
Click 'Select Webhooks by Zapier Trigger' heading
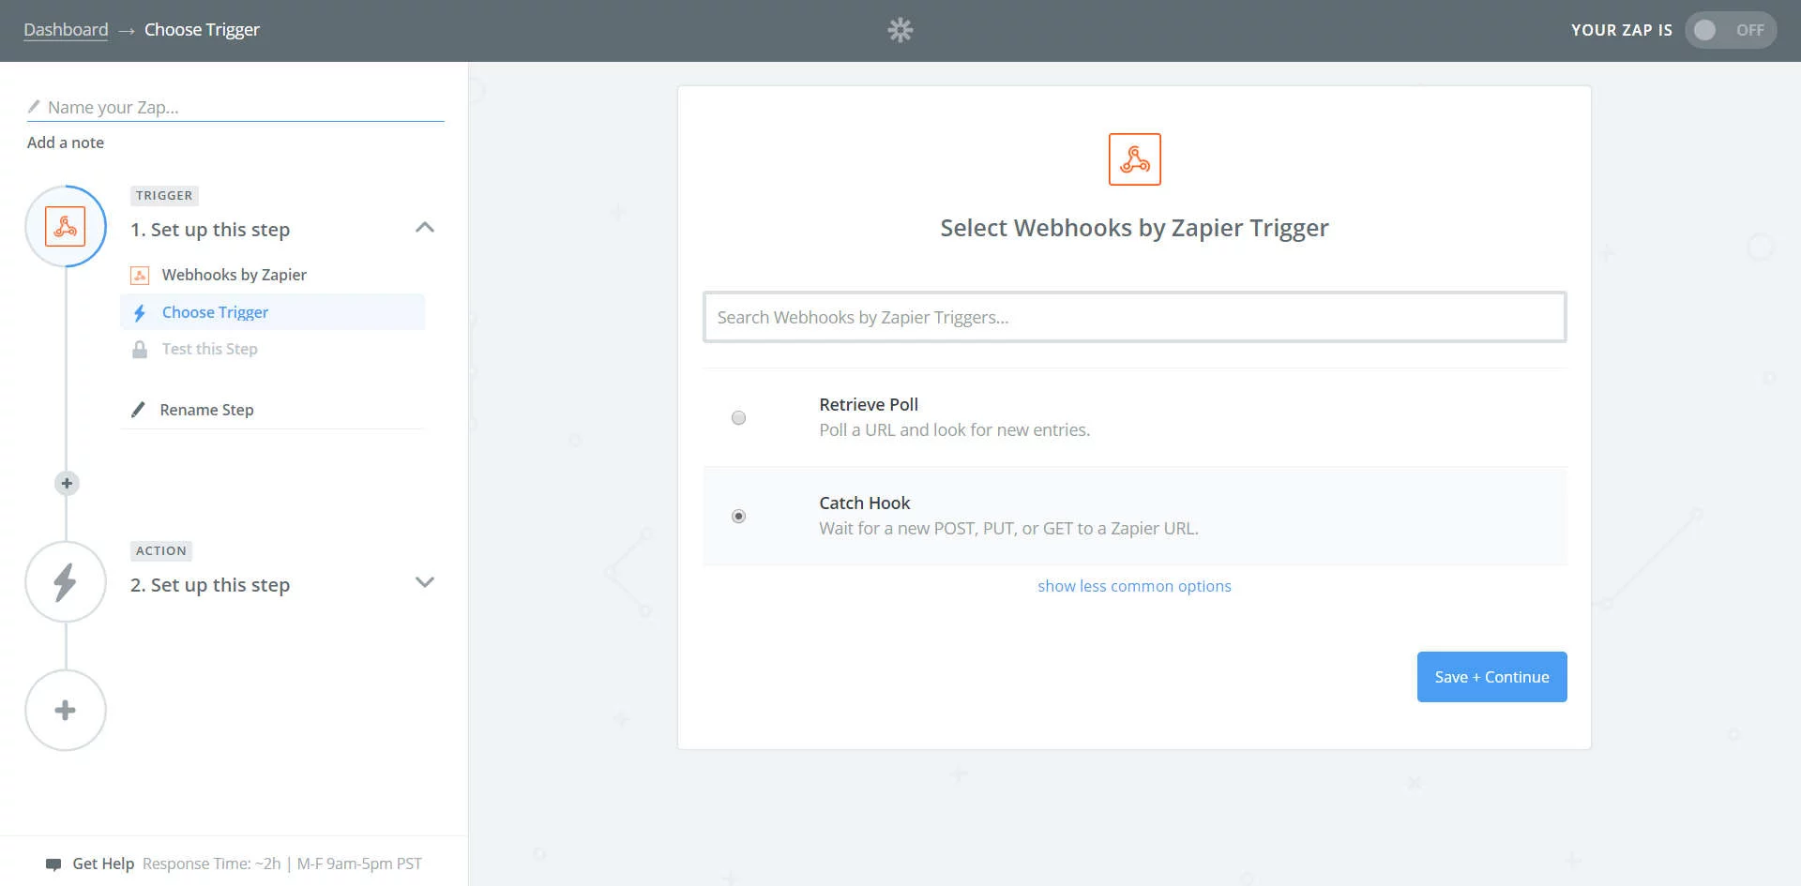tap(1135, 228)
